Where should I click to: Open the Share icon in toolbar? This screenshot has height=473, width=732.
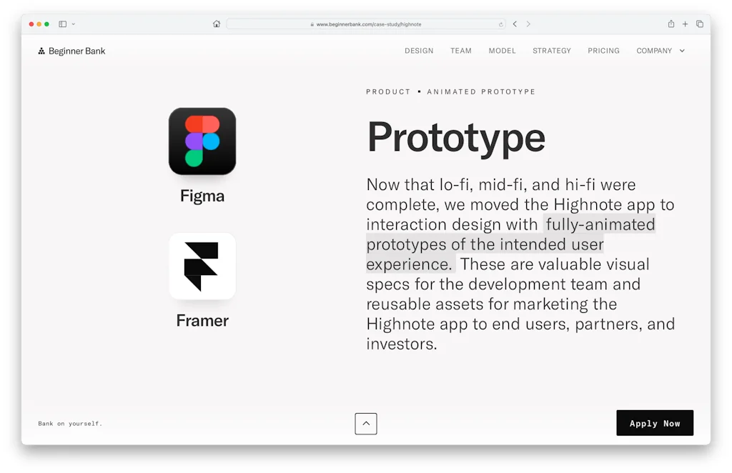coord(671,24)
